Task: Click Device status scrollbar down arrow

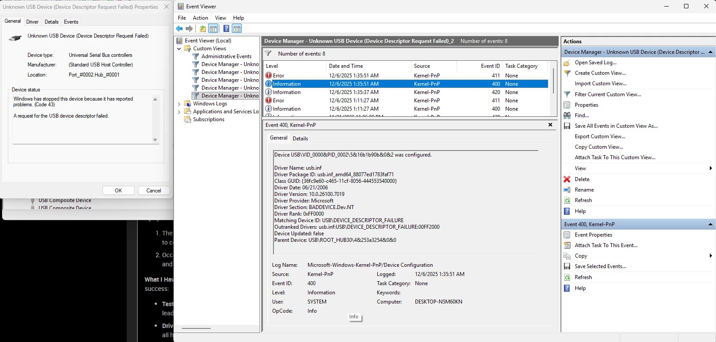Action: [155, 140]
